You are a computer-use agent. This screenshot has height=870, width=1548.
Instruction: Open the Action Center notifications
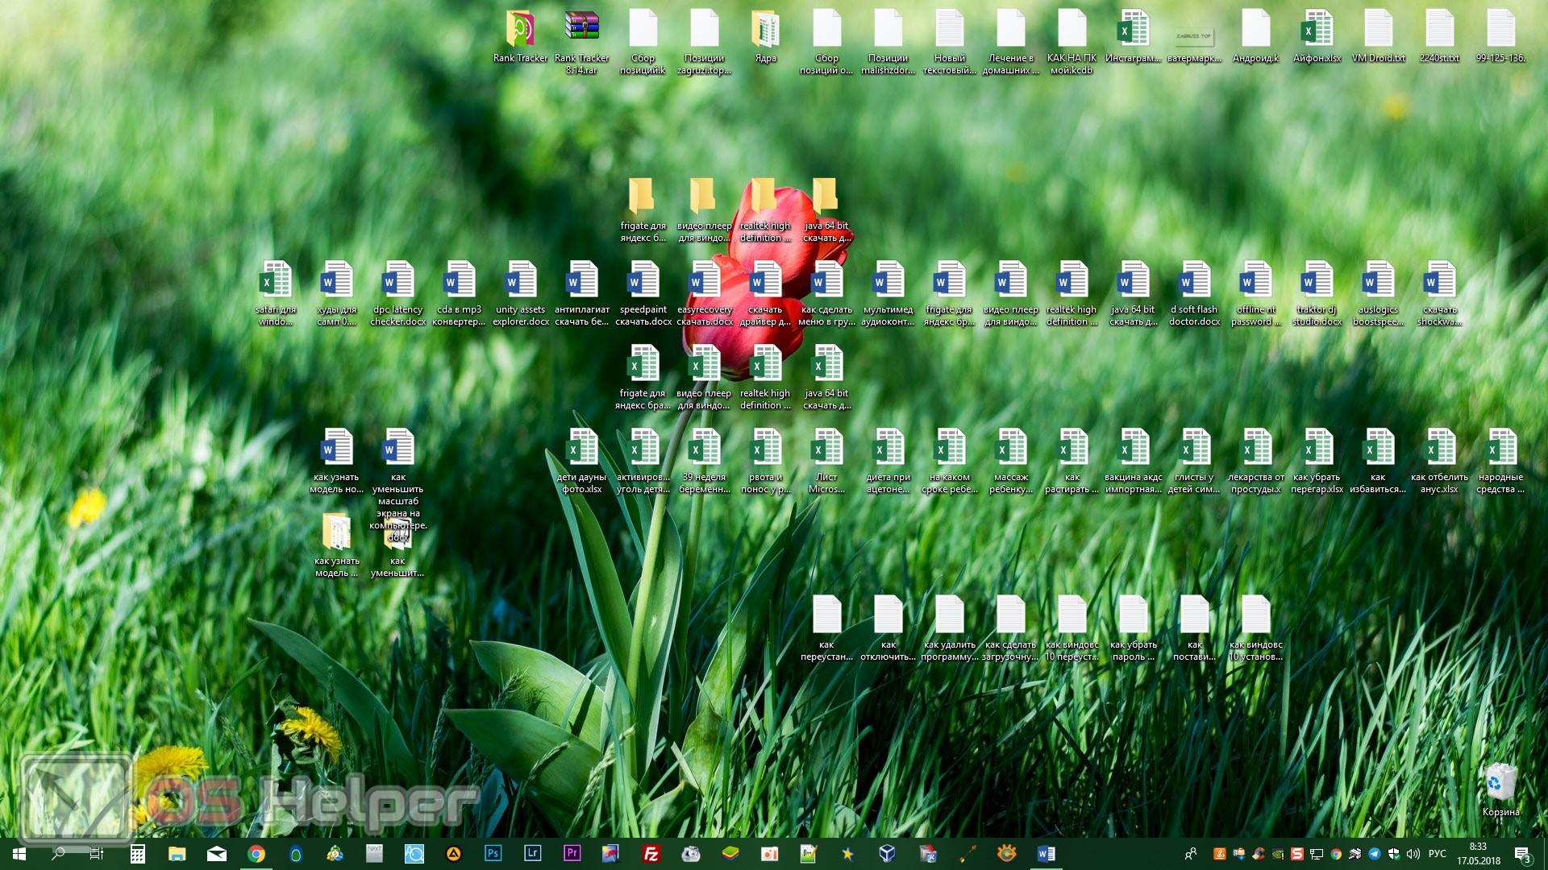[x=1522, y=854]
